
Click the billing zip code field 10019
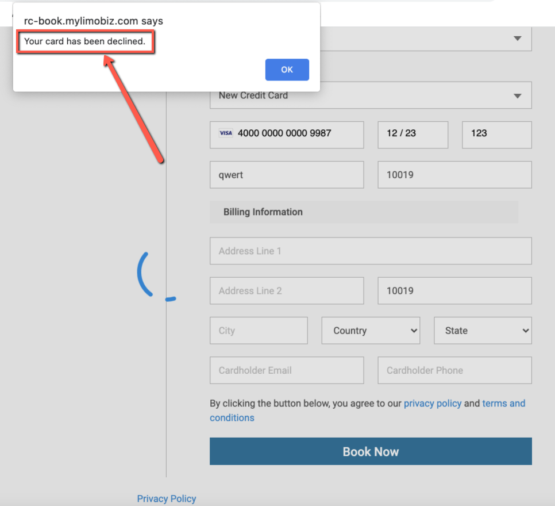point(454,291)
